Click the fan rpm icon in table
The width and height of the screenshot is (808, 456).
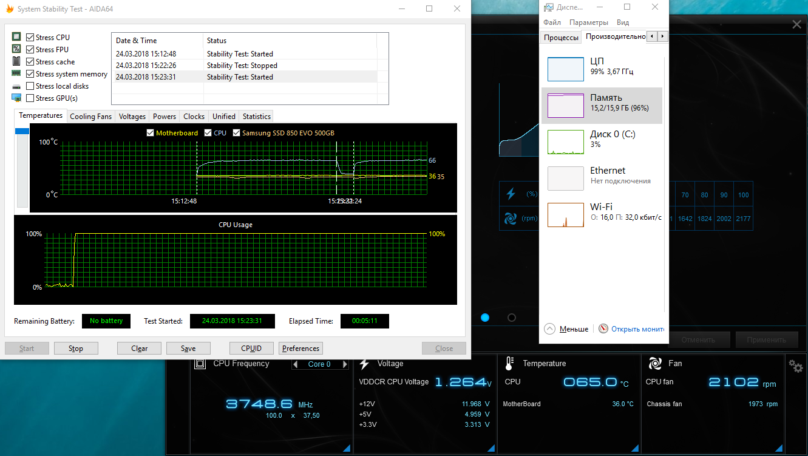(511, 219)
